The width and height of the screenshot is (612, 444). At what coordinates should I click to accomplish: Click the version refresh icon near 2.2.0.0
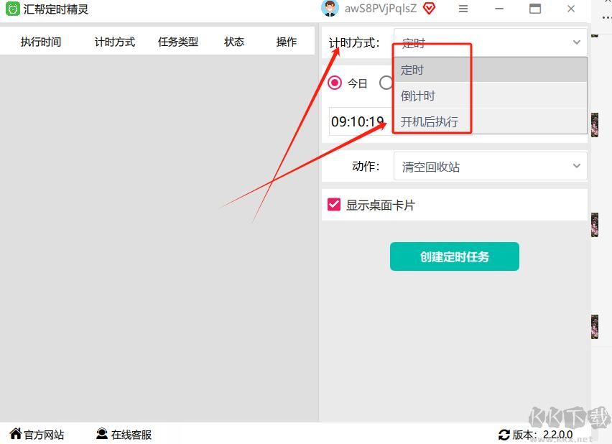pos(504,434)
